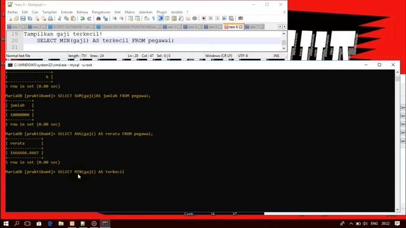Screen dimensions: 406x228
Task: Start macro recording with red dot icon
Action: (204, 18)
